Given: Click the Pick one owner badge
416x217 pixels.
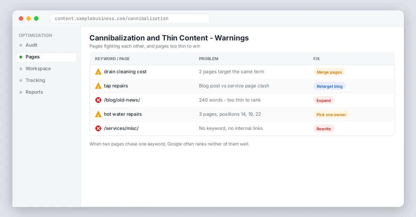Looking at the screenshot, I should (x=331, y=115).
